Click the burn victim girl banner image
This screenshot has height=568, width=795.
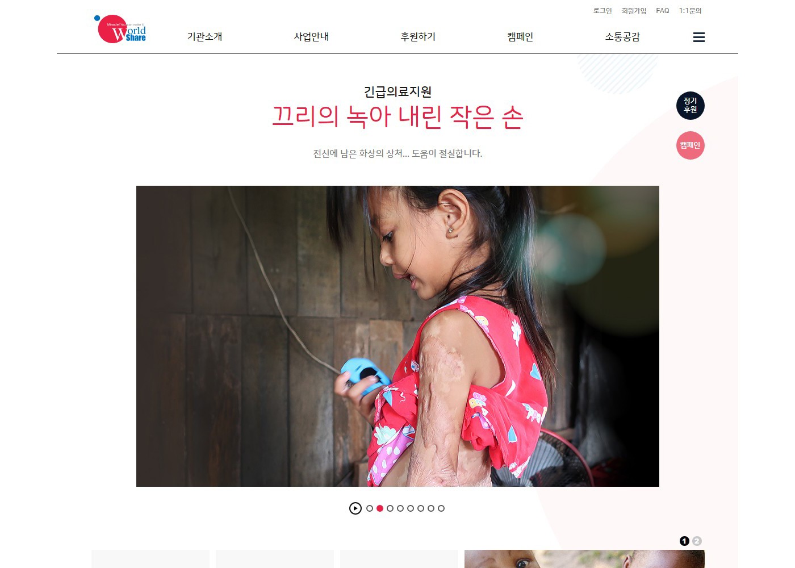pos(397,336)
